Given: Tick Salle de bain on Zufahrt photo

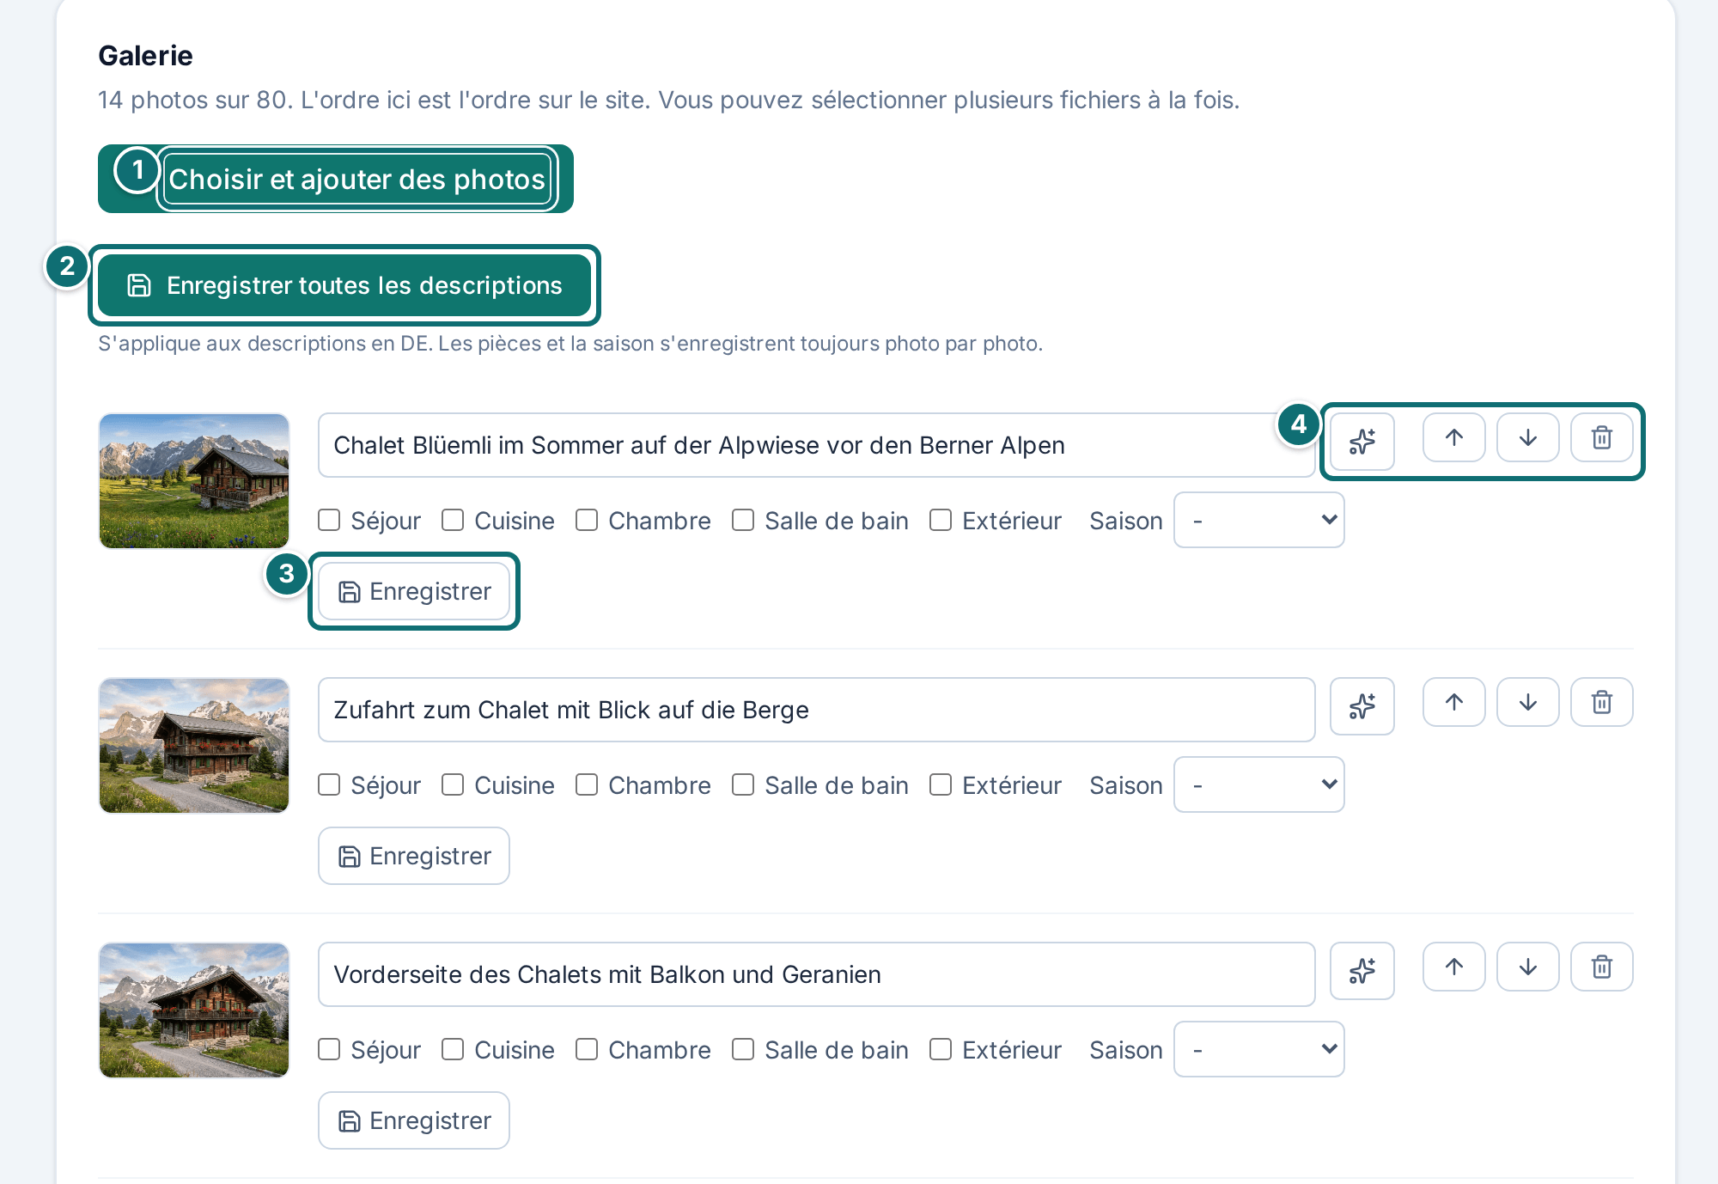Looking at the screenshot, I should (743, 784).
